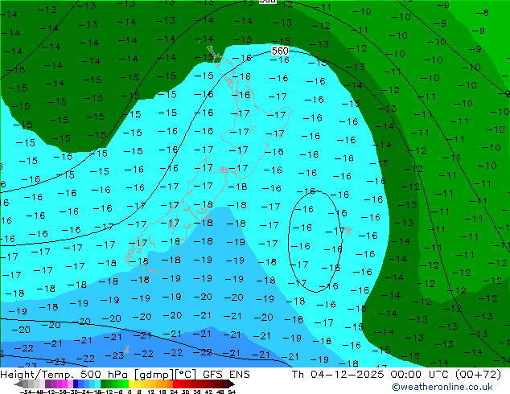The image size is (510, 394).
Task: Click the dark right arrow of the color legend
Action: pyautogui.click(x=231, y=384)
